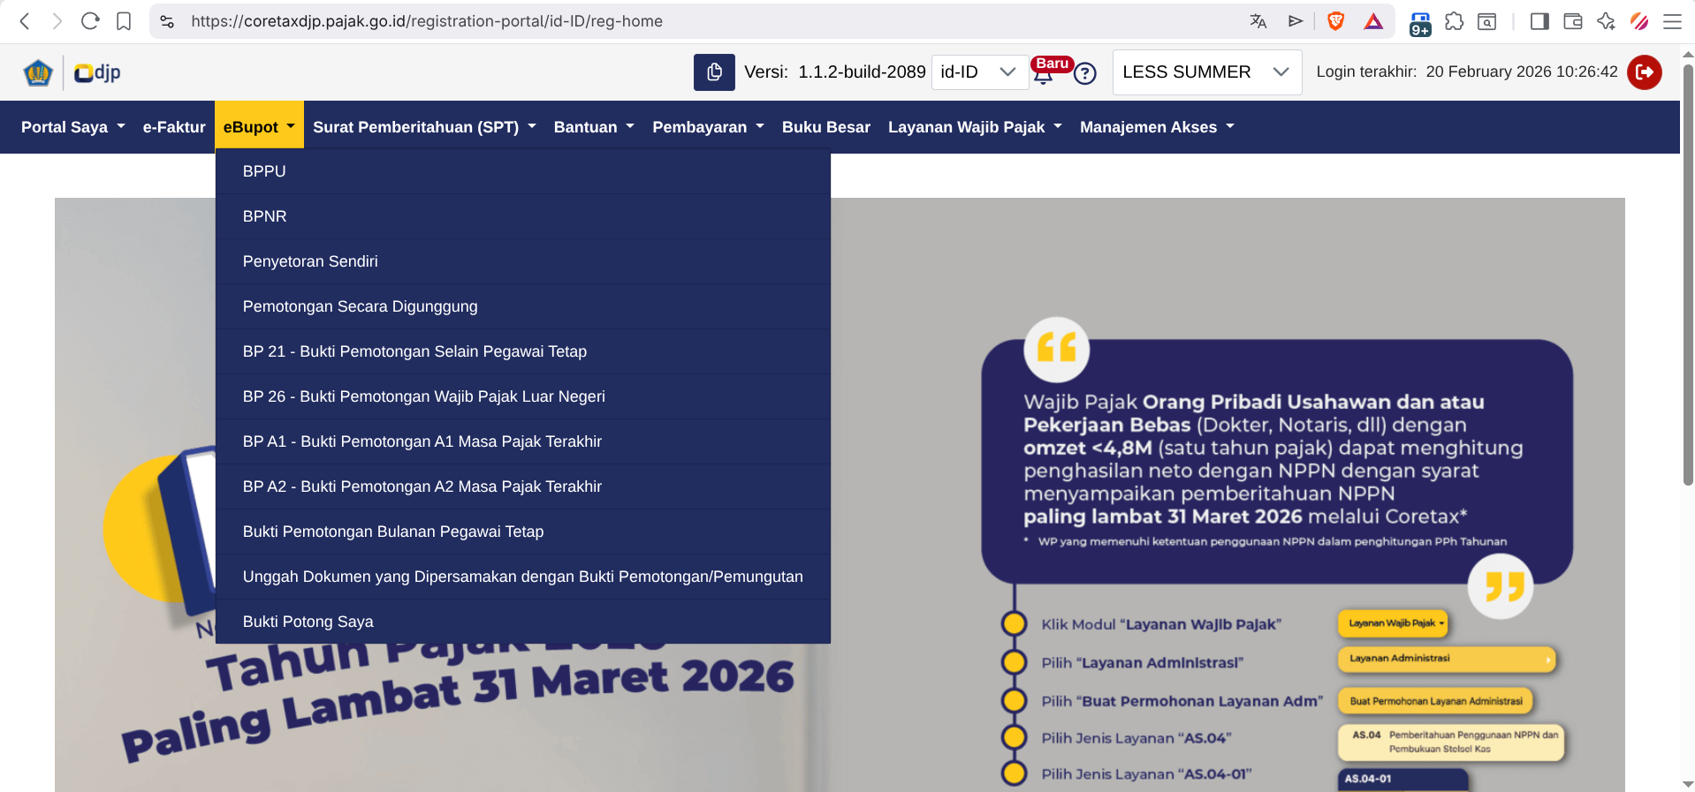This screenshot has height=792, width=1695.
Task: Expand the Manajemen Akses menu
Action: tap(1157, 127)
